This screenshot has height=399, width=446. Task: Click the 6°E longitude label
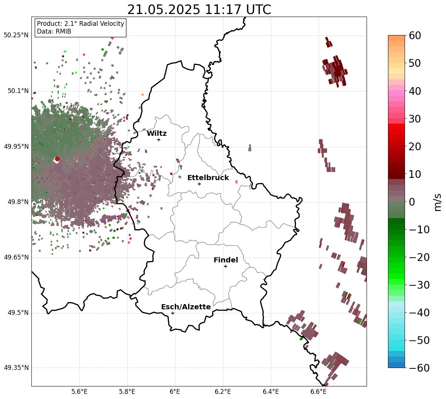[x=175, y=391]
